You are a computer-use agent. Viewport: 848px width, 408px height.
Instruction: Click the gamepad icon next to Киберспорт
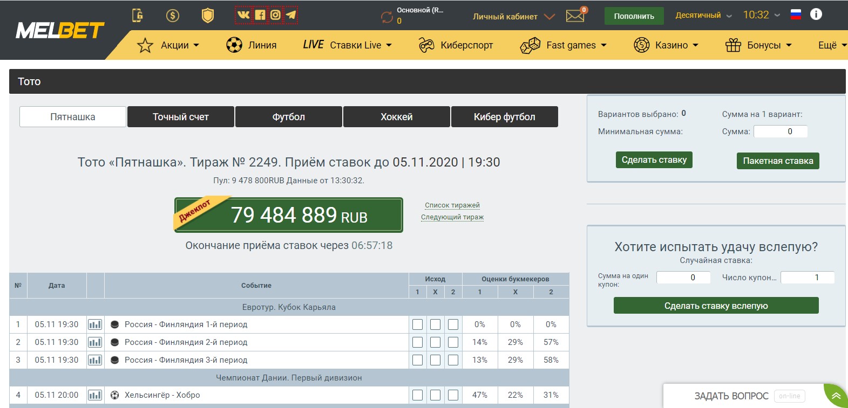click(x=426, y=45)
